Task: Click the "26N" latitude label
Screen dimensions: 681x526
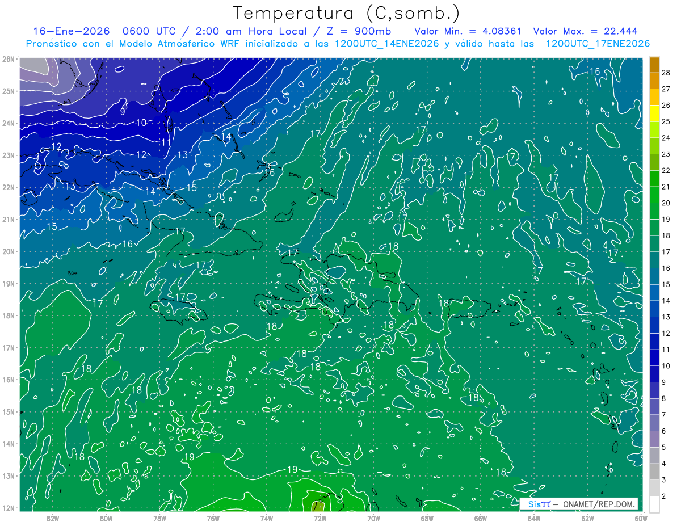Action: pyautogui.click(x=9, y=59)
